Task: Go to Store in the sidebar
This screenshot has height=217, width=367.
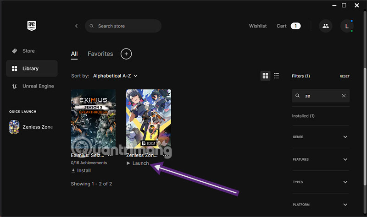Action: 32,51
